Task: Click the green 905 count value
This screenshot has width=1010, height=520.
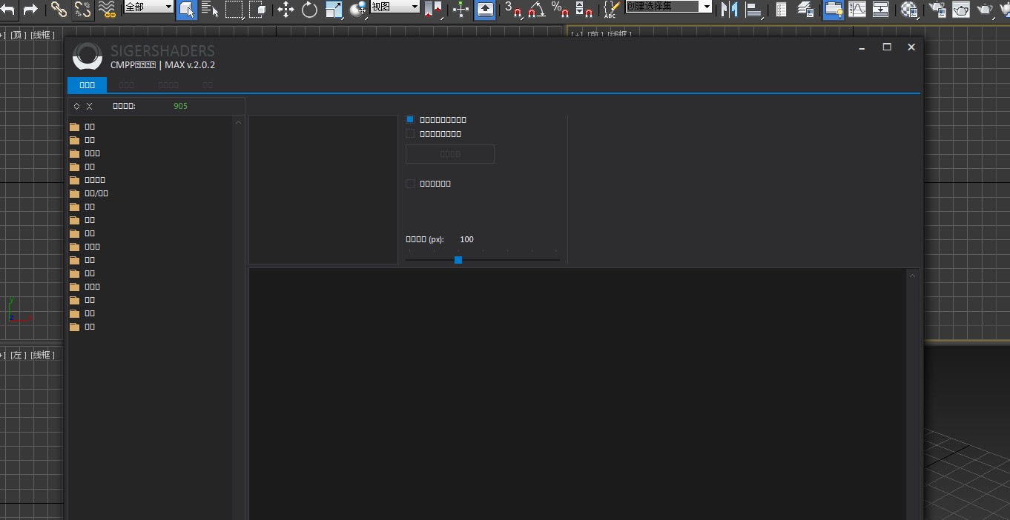Action: (181, 106)
